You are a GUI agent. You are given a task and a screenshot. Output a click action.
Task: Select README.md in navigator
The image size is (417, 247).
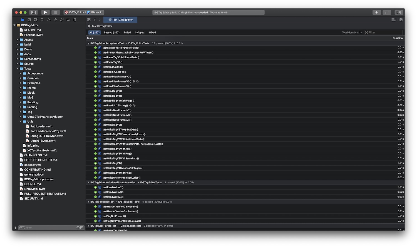click(33, 30)
